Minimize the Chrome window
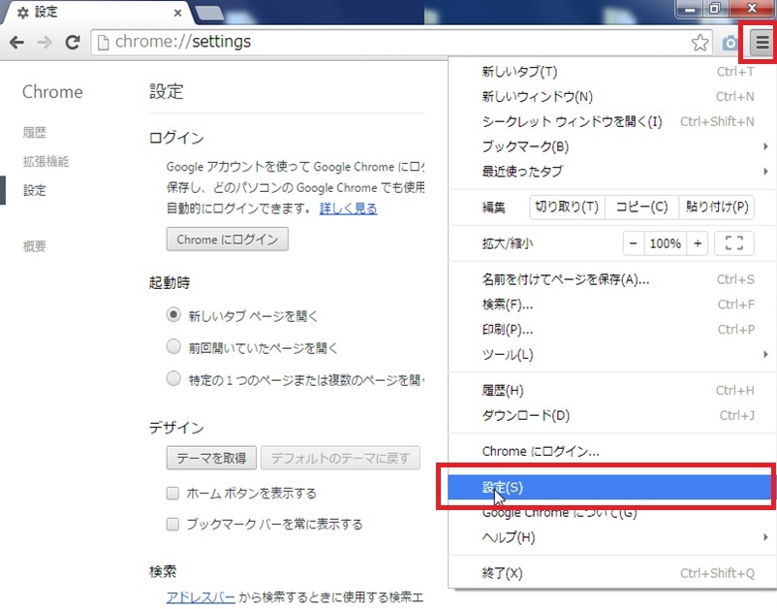 pos(690,9)
